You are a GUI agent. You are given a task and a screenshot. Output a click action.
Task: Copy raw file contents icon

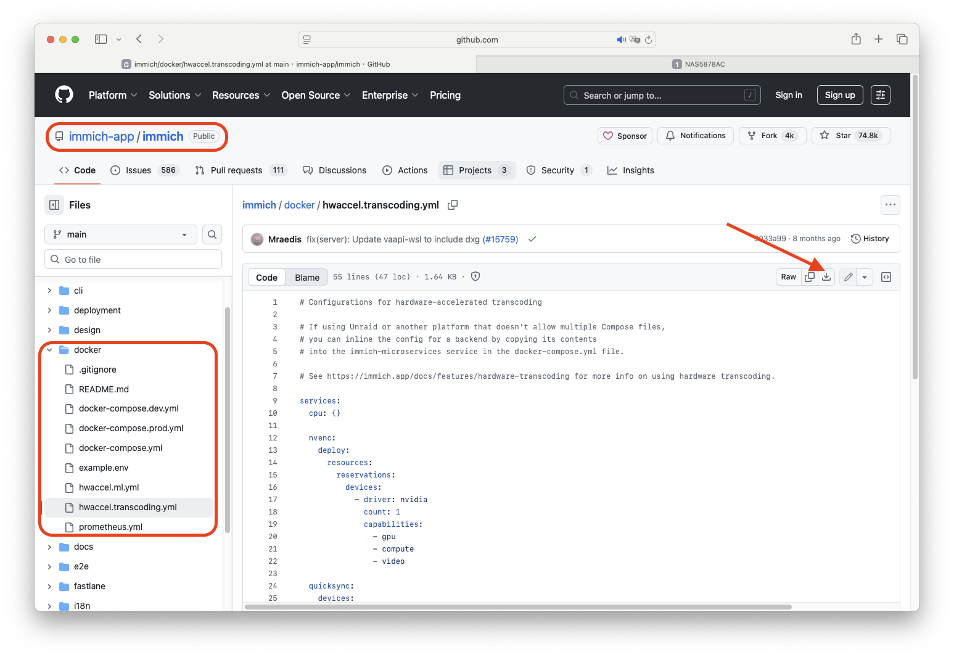pos(810,277)
